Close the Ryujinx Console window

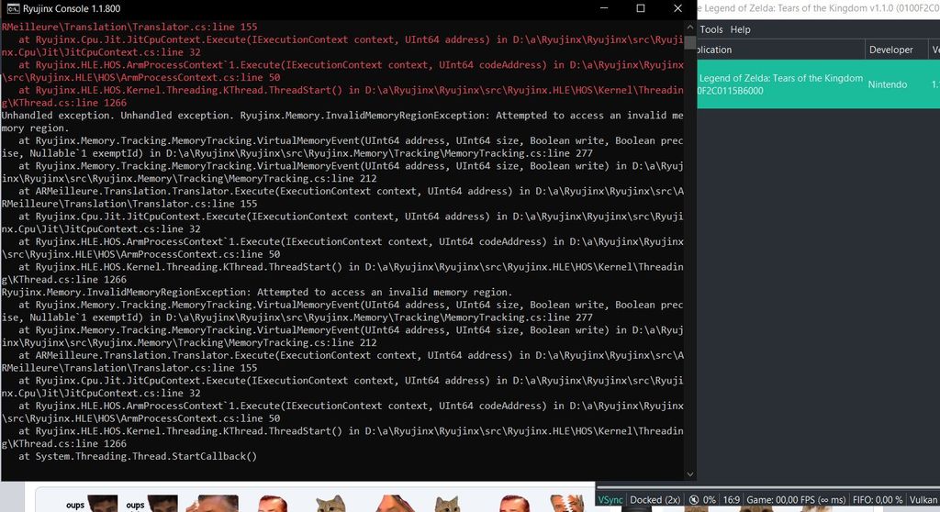677,8
